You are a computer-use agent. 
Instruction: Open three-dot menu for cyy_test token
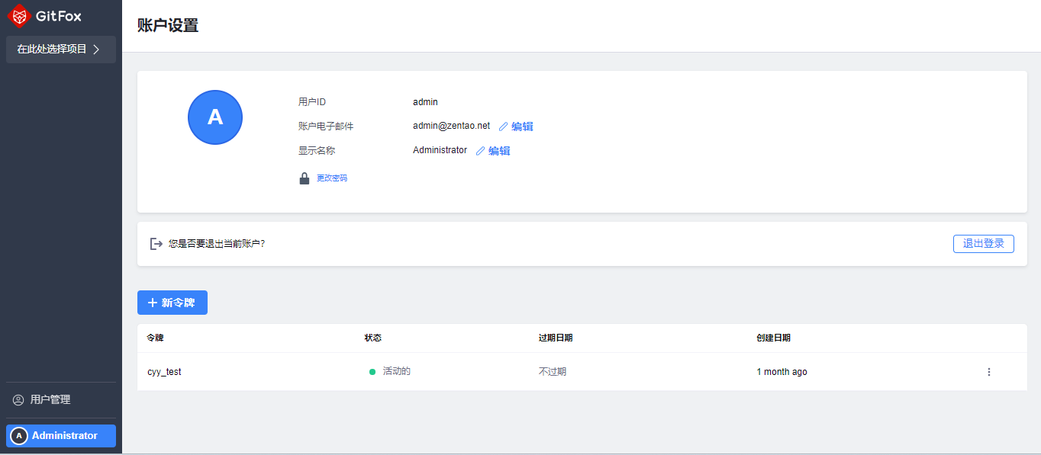989,372
